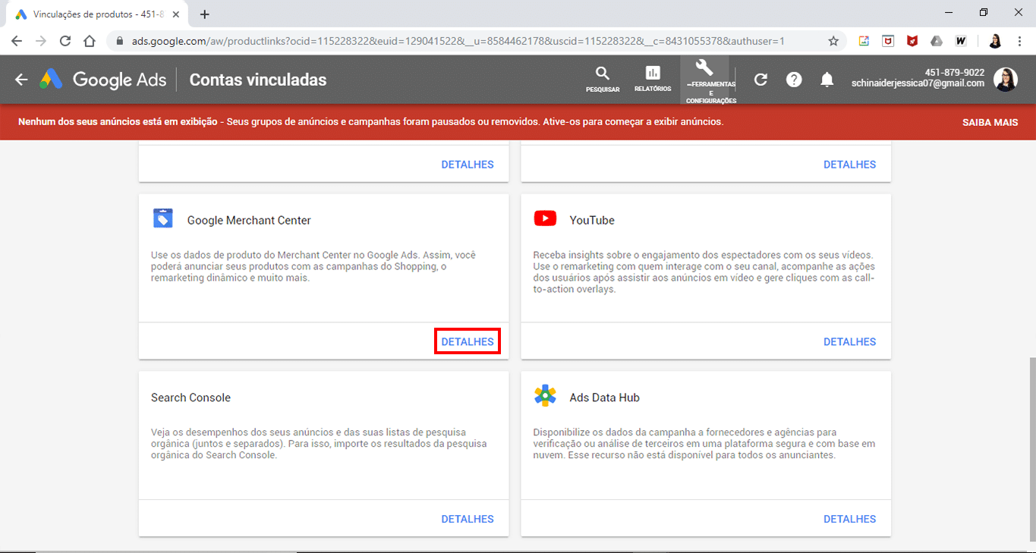Open the browser home page
This screenshot has height=553, width=1036.
[x=90, y=41]
